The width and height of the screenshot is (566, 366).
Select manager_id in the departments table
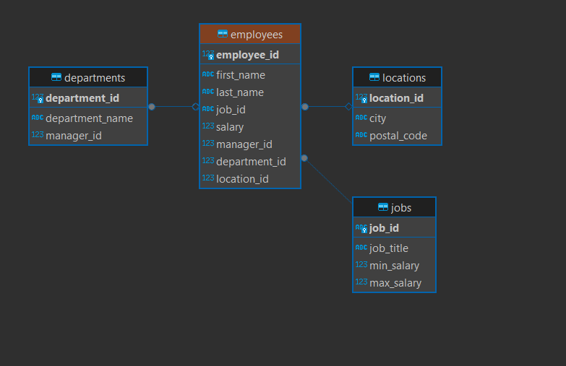pos(88,135)
